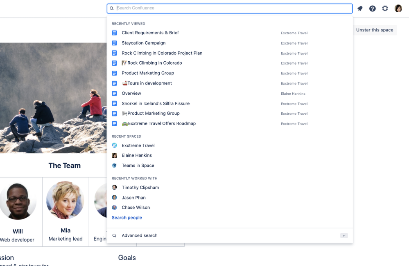The height and width of the screenshot is (266, 409).
Task: Click Mia's profile photo
Action: (x=65, y=200)
